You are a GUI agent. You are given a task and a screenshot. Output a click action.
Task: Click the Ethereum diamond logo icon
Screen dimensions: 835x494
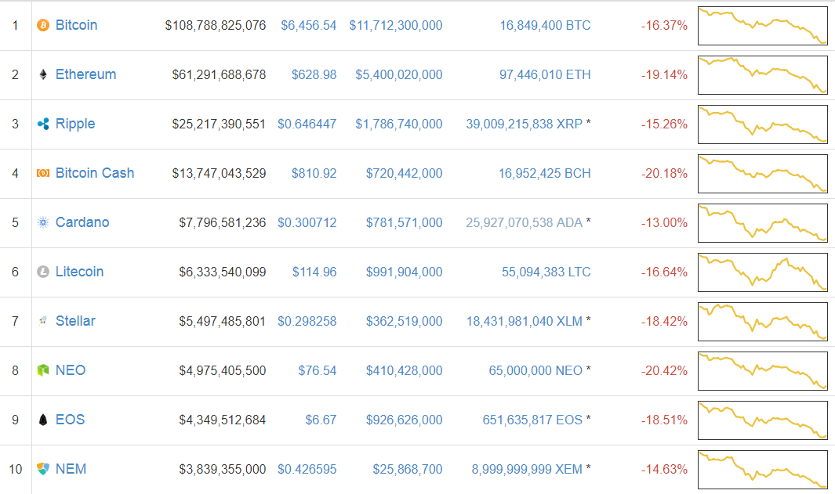pyautogui.click(x=43, y=74)
